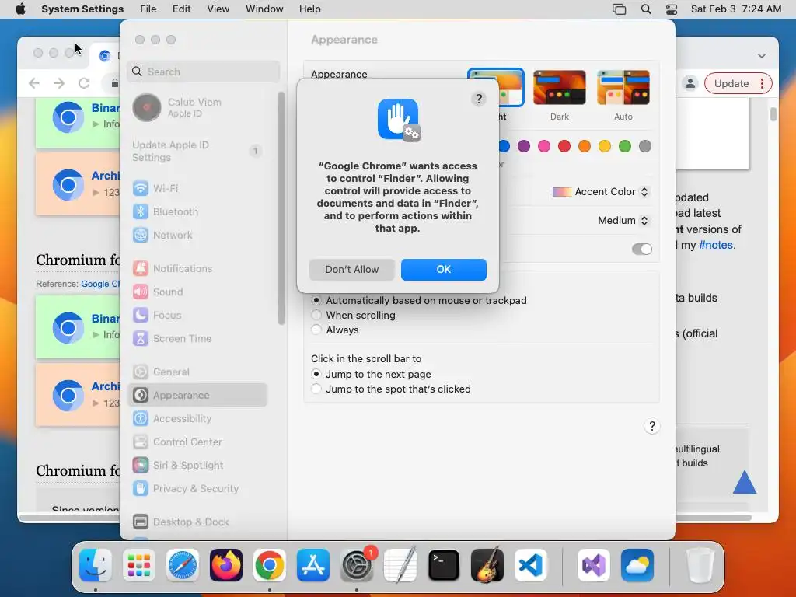Open Desktop & Dock settings

tap(198, 522)
